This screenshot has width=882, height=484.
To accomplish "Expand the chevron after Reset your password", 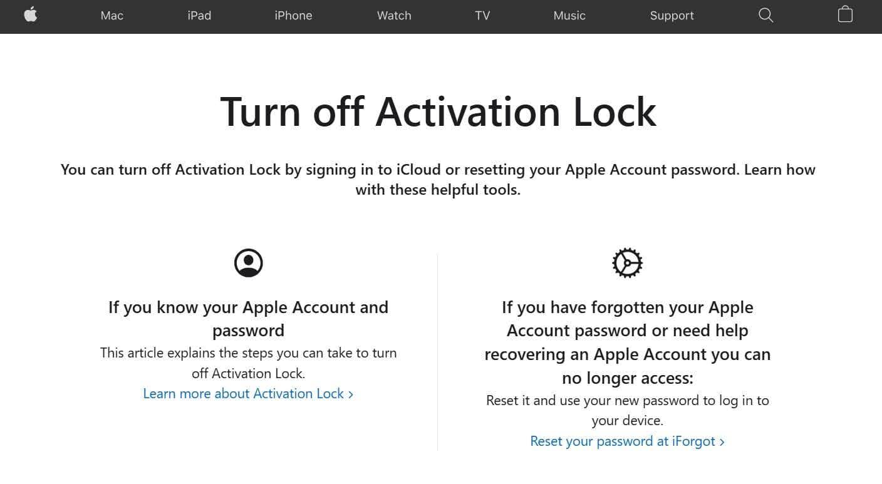I will pyautogui.click(x=723, y=441).
